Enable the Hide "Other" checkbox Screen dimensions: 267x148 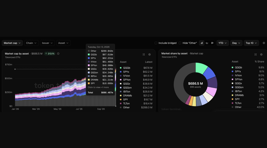point(180,43)
